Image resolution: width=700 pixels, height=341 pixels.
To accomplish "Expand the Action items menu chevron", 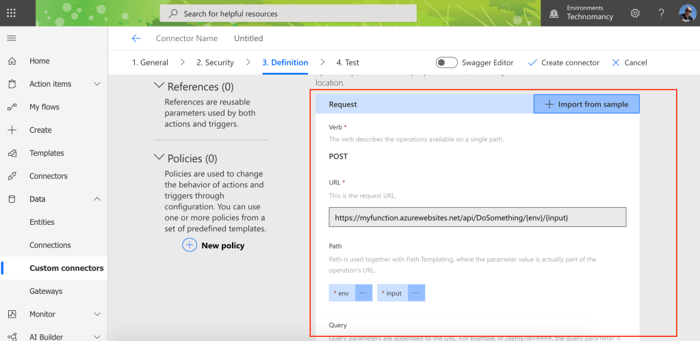I will click(x=97, y=84).
